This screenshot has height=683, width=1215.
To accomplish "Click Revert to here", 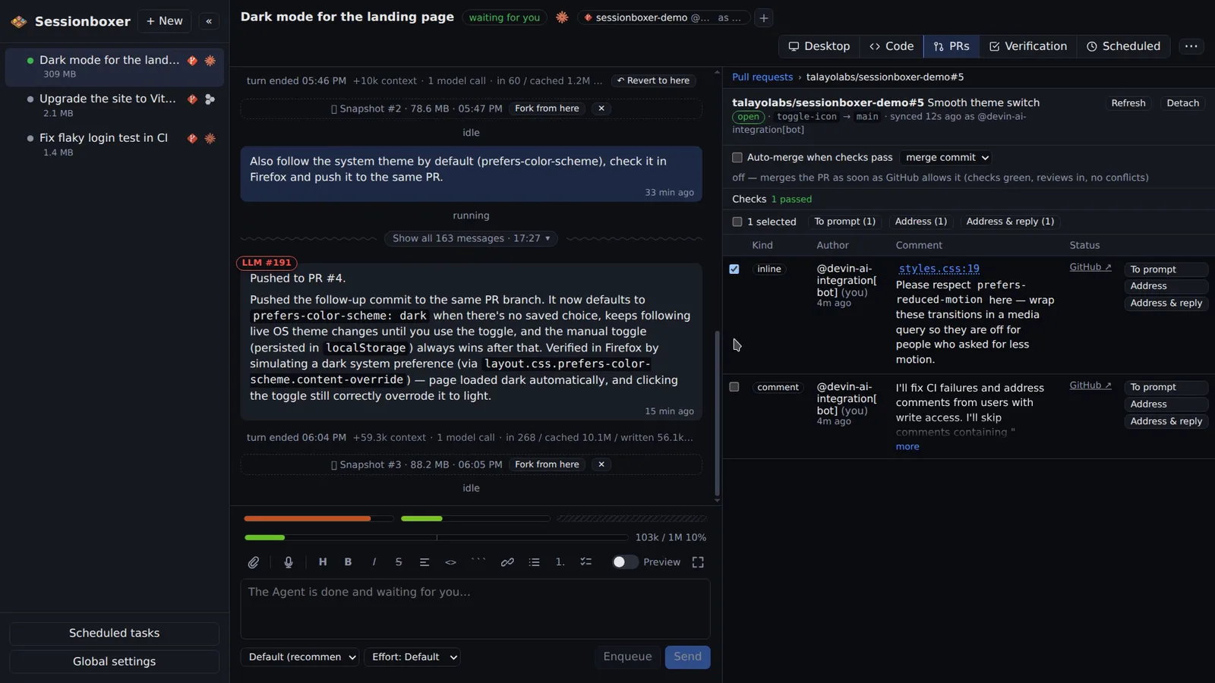I will [x=654, y=80].
